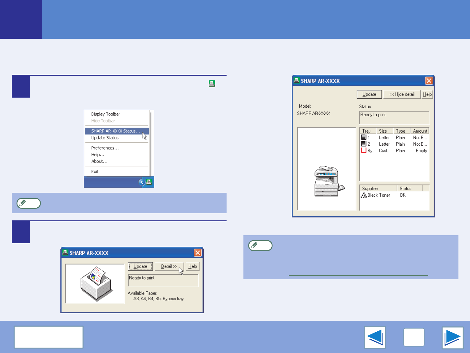The width and height of the screenshot is (470, 353).
Task: Close the small SHARP AR-XXXX status window
Action: click(x=198, y=253)
